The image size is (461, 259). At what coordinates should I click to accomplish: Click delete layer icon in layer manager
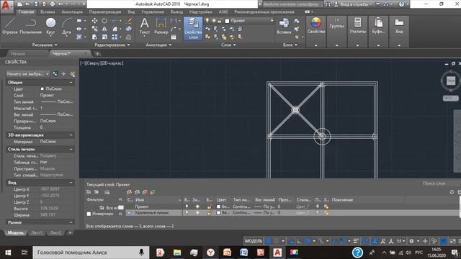tap(145, 192)
